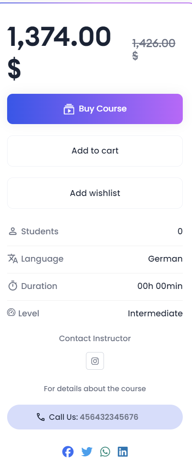Screen dimensions: 192x469
Task: Click the crossed-out 1,426.00 $ price
Action: [154, 49]
